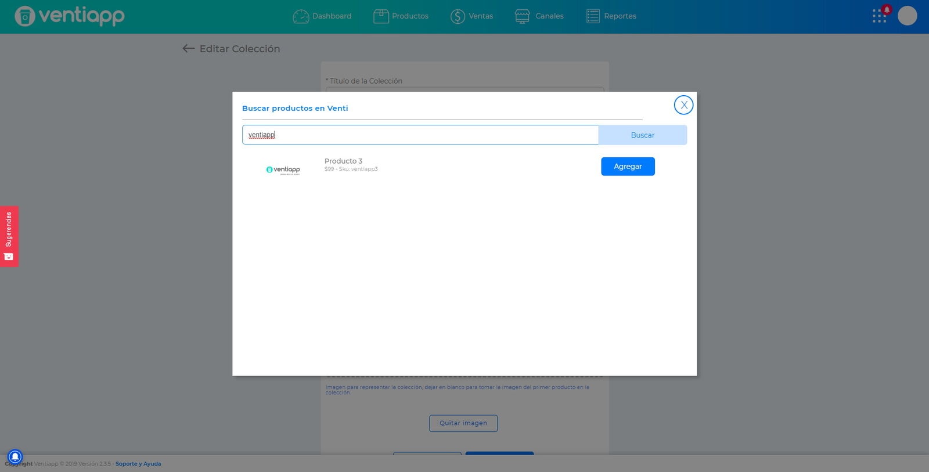Click the Canales storefront icon
The image size is (929, 472).
click(522, 16)
